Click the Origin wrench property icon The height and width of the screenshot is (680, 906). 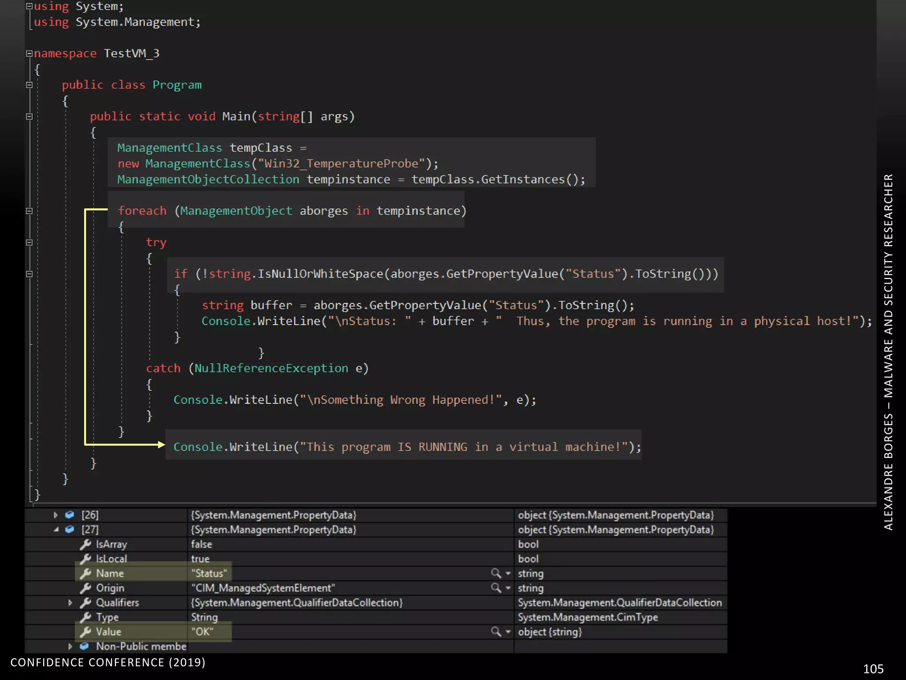pos(85,588)
